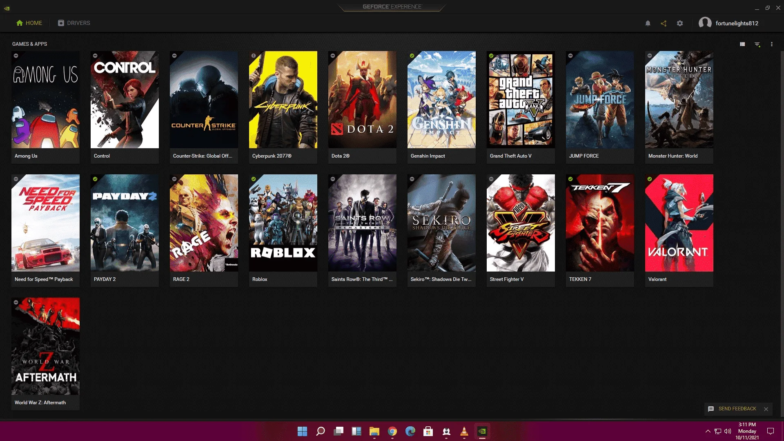784x441 pixels.
Task: Click the "Sekiro™: Shadows Die Tw..." title
Action: [x=441, y=279]
